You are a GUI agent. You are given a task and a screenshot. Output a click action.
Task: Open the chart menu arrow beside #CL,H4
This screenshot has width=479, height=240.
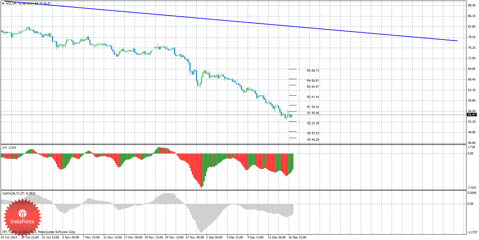(3, 3)
